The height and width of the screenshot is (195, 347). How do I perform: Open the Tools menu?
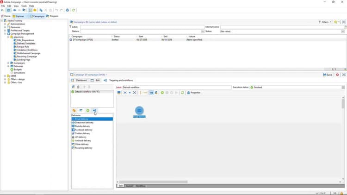point(24,6)
